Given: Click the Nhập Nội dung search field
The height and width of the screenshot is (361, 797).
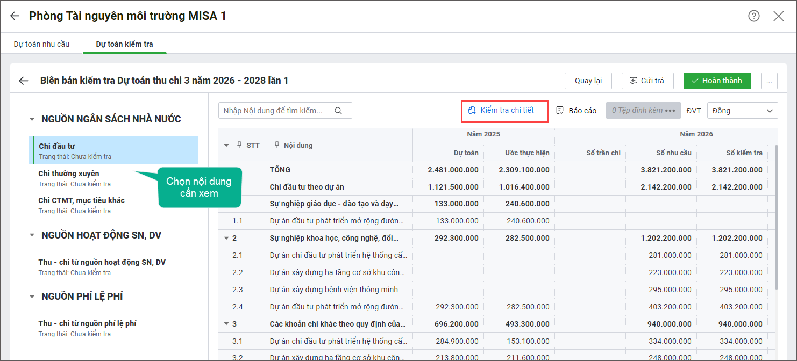Looking at the screenshot, I should click(x=274, y=111).
